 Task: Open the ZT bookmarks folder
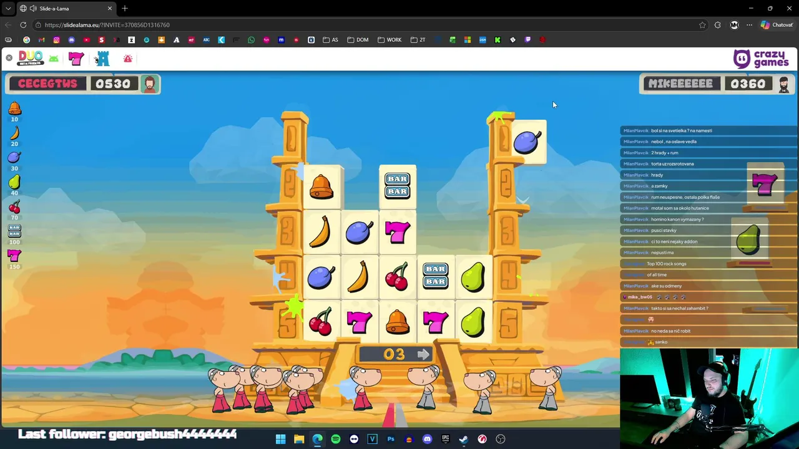418,40
